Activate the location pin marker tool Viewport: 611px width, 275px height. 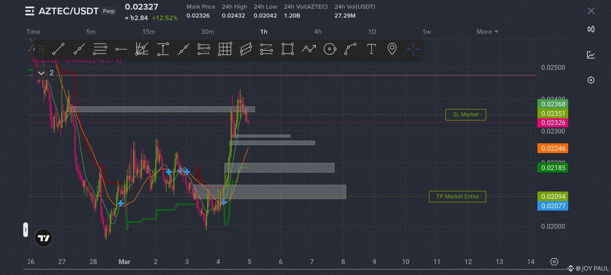392,49
